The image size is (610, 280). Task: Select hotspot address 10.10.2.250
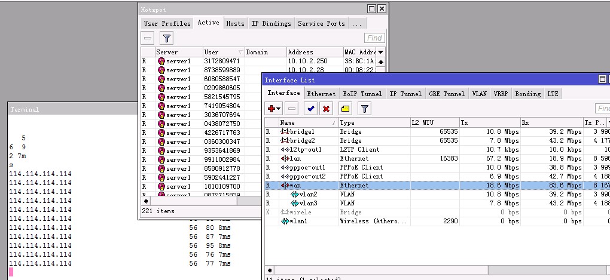pos(308,61)
